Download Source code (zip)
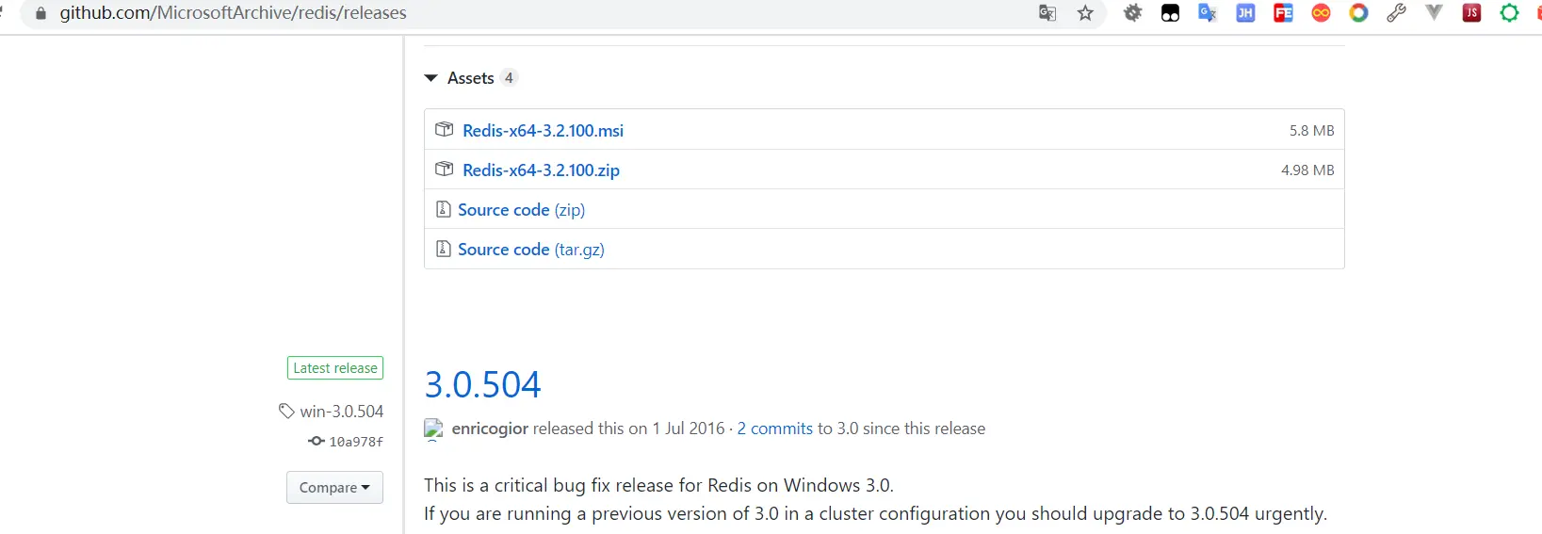This screenshot has width=1542, height=534. click(x=521, y=210)
